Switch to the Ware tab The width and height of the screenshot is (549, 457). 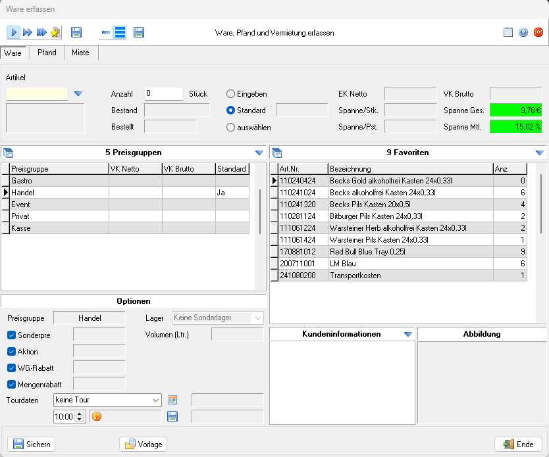pyautogui.click(x=13, y=53)
